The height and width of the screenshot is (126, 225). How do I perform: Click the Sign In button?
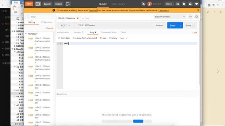(169, 4)
